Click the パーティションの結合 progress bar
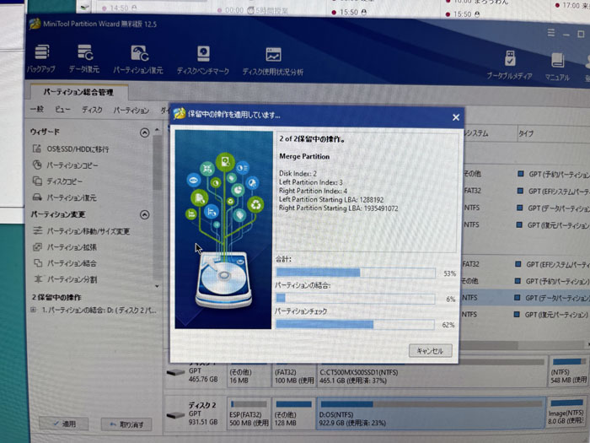This screenshot has width=590, height=443. coord(355,299)
